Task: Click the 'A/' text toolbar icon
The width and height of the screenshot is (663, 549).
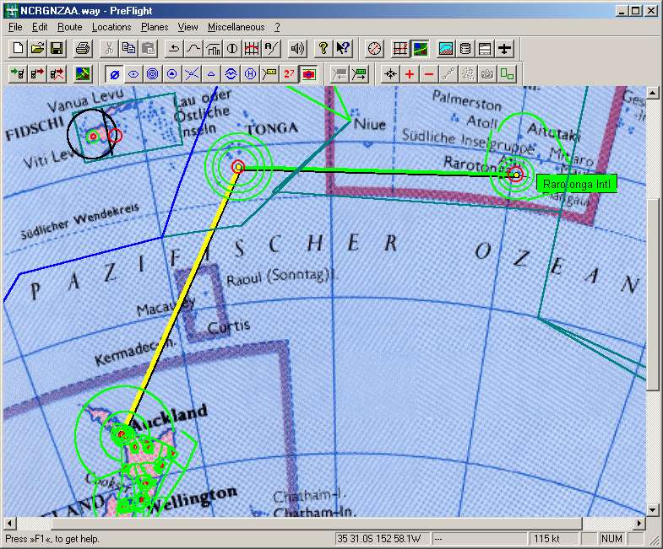Action: tap(271, 49)
